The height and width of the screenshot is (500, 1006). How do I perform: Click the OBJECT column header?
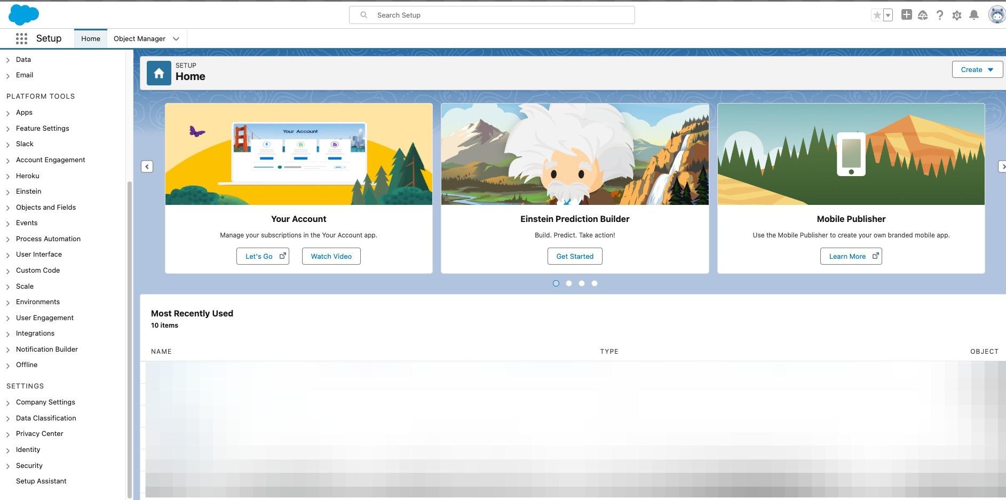984,351
